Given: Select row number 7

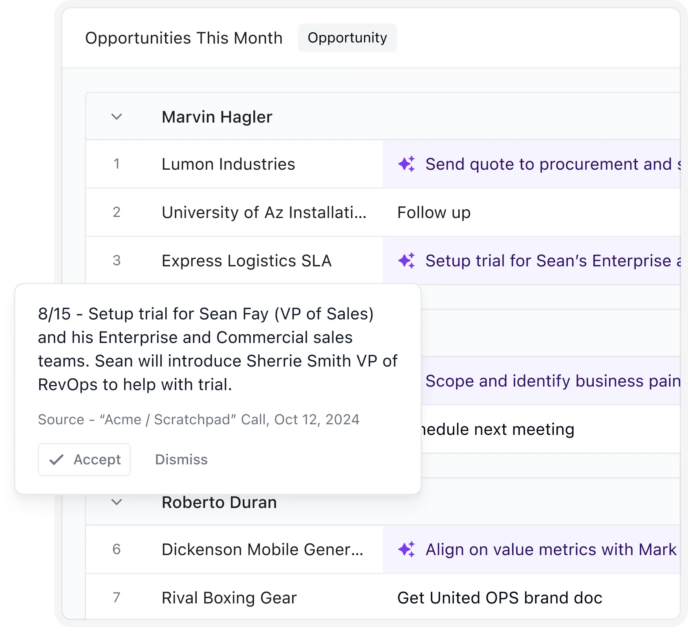Looking at the screenshot, I should pos(117,598).
